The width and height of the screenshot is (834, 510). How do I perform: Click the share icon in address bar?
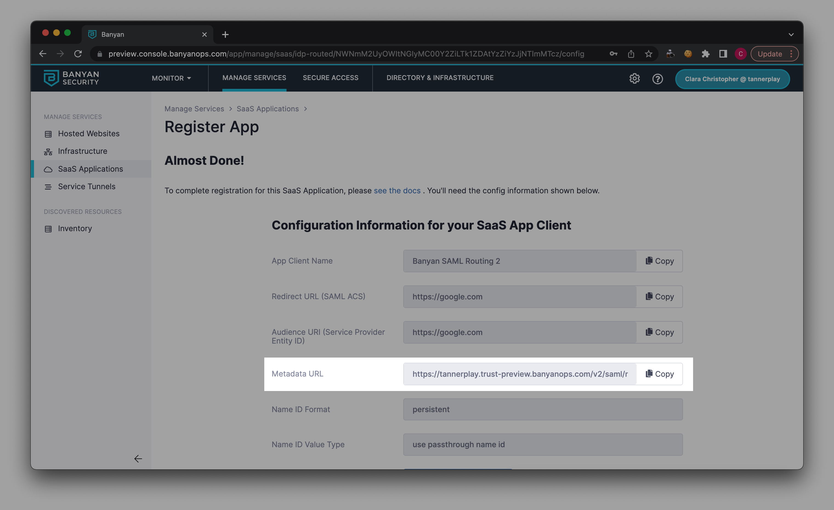click(631, 54)
